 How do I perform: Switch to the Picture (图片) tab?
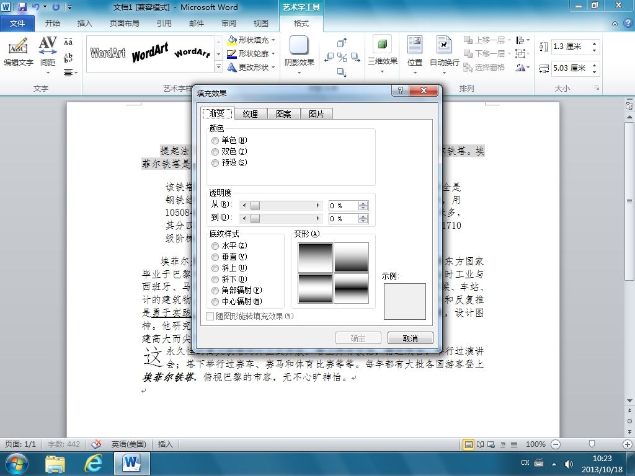(x=316, y=114)
